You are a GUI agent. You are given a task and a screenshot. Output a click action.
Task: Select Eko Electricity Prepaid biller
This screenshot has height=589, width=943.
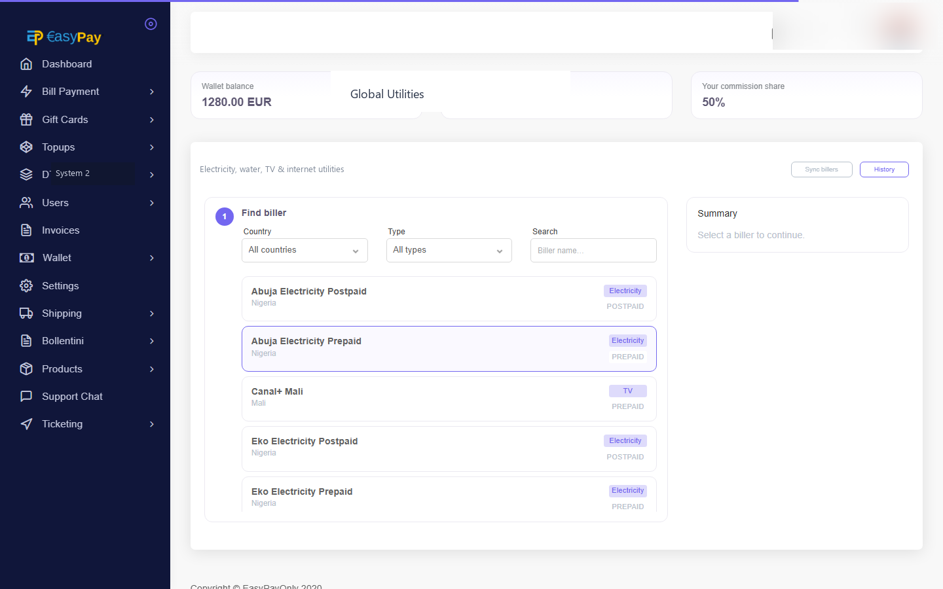[x=449, y=495]
